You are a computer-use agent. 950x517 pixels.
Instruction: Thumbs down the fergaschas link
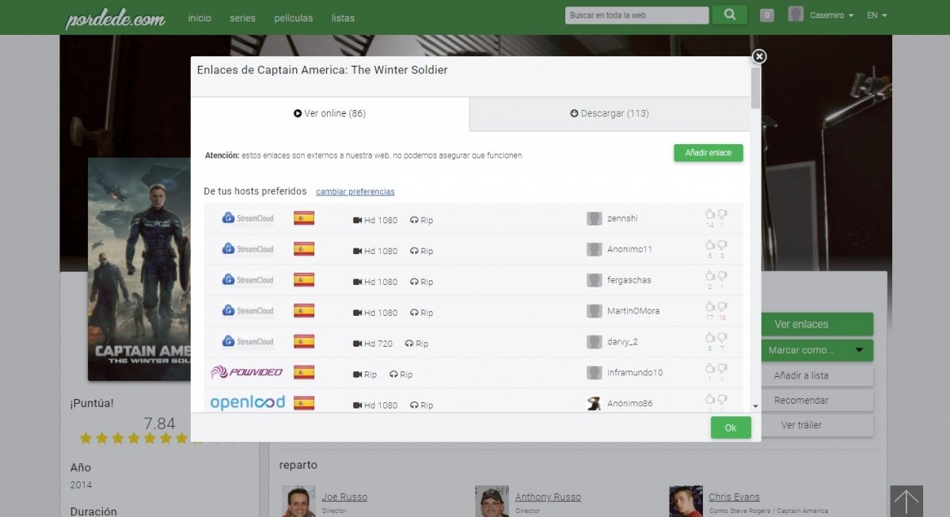[722, 276]
